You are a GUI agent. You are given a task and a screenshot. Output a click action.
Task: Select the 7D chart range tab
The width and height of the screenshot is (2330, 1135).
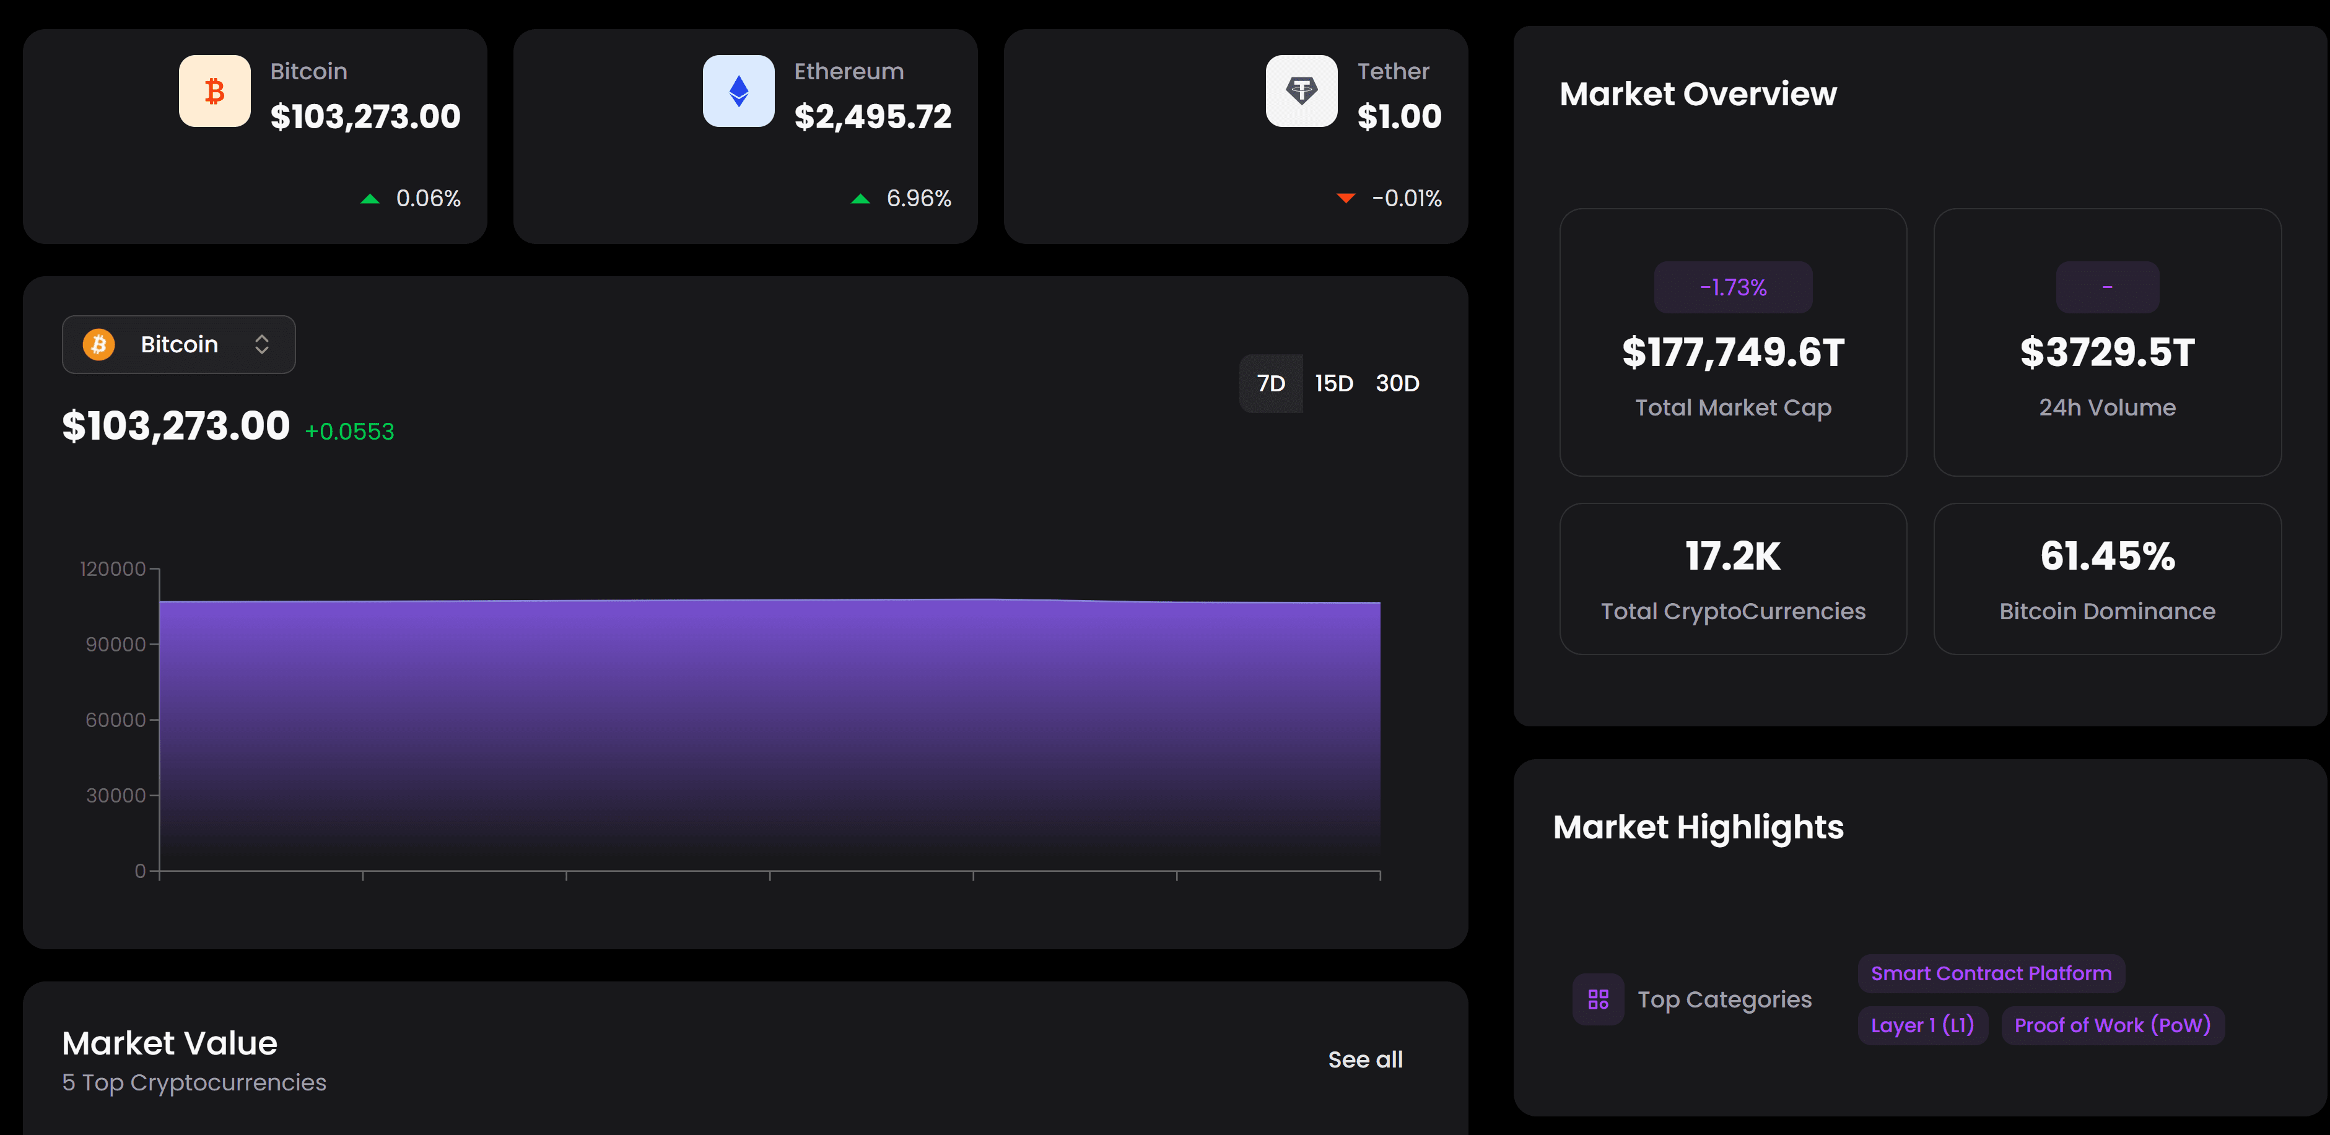pyautogui.click(x=1271, y=383)
